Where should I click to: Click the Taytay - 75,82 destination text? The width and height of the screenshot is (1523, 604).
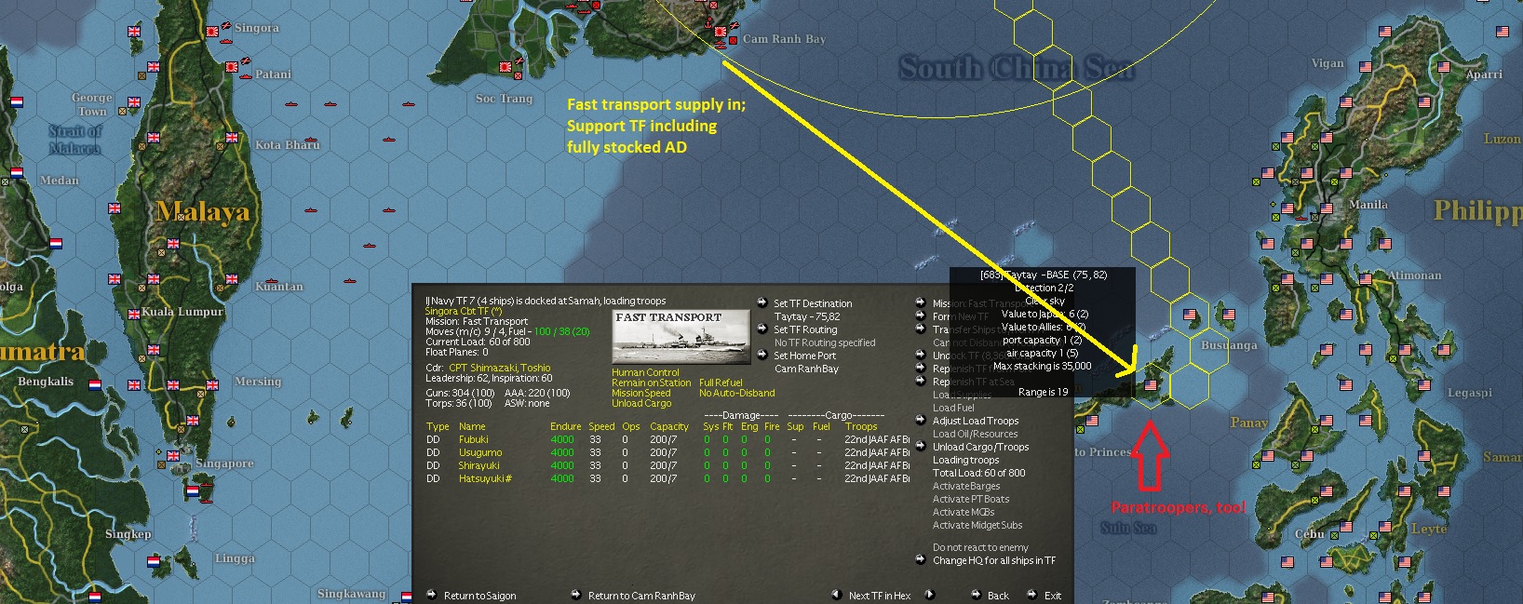pos(807,316)
